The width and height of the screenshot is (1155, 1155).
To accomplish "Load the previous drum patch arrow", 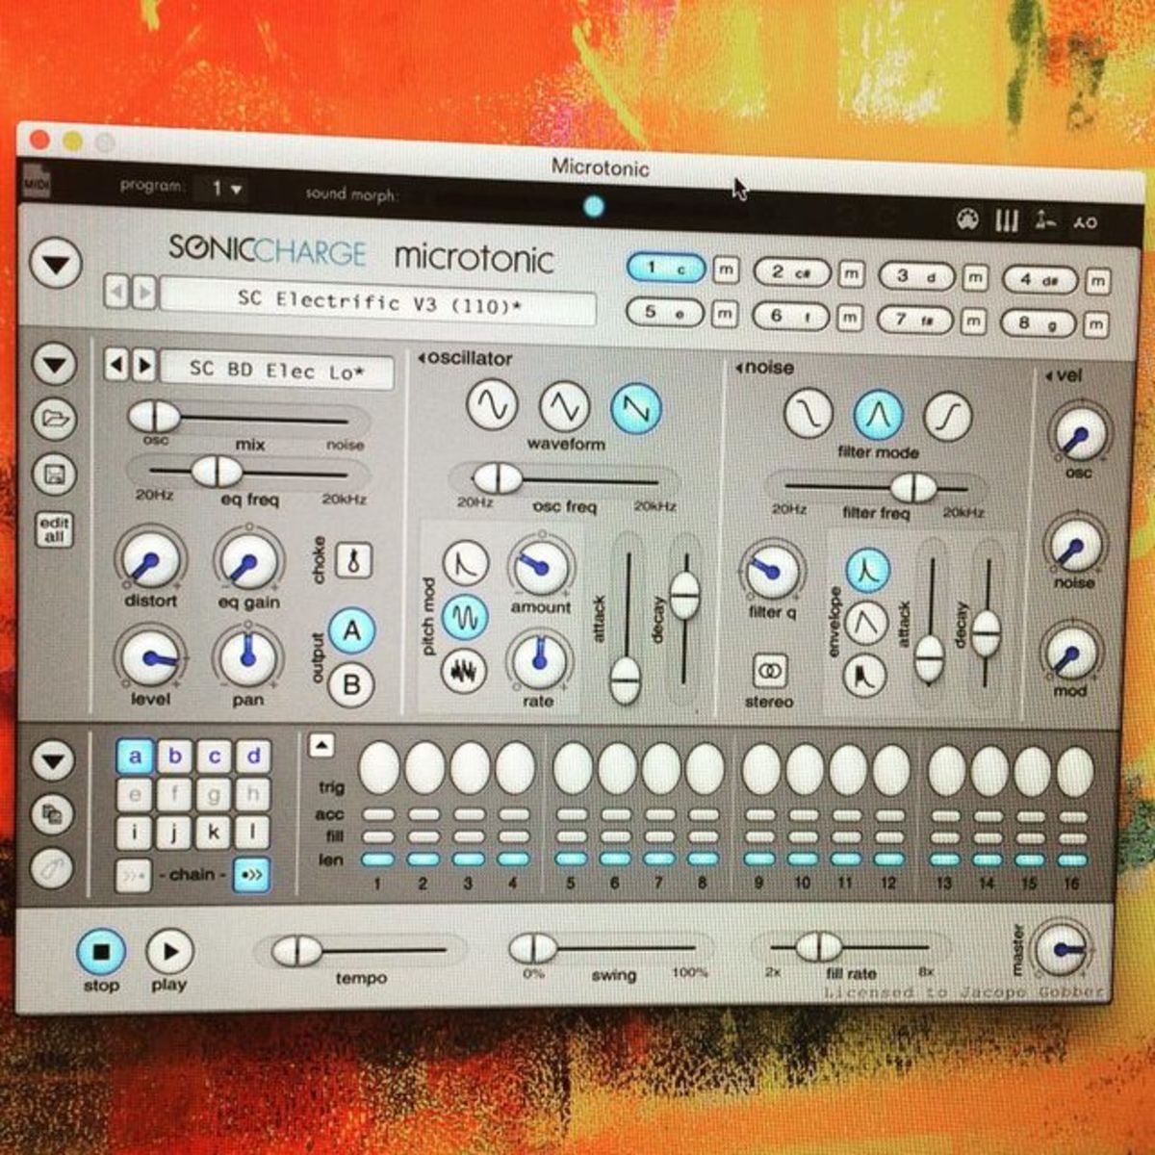I will tap(116, 366).
